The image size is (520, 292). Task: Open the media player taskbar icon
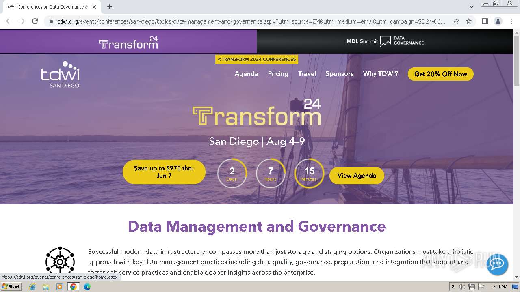60,287
